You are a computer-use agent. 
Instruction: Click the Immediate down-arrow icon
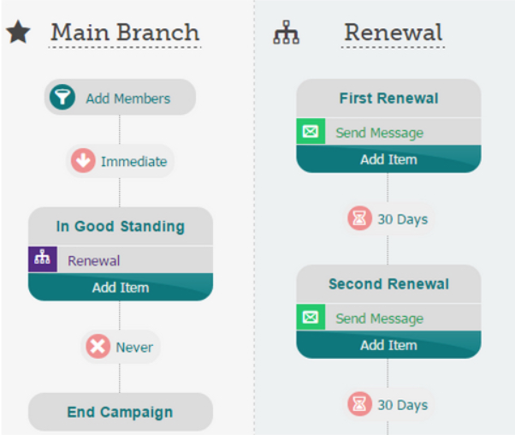click(83, 161)
